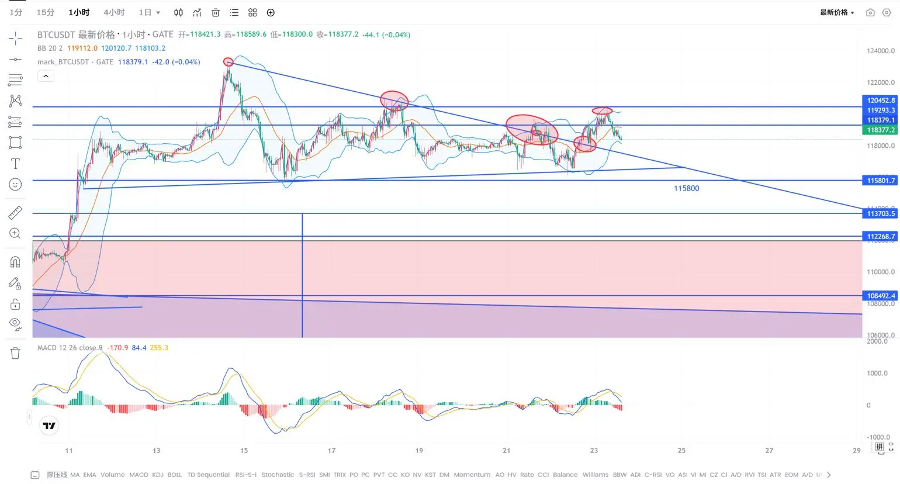This screenshot has width=900, height=484.
Task: Open the 1日 timeframe dropdown
Action: point(149,12)
